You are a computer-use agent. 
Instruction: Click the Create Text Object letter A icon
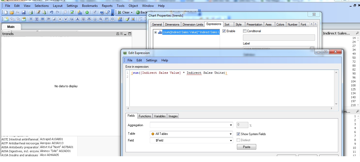click(x=78, y=19)
